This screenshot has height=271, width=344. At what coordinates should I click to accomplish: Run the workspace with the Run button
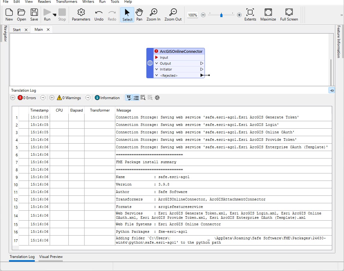click(47, 15)
